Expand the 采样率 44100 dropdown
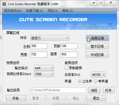119x105 pixels. (98, 75)
